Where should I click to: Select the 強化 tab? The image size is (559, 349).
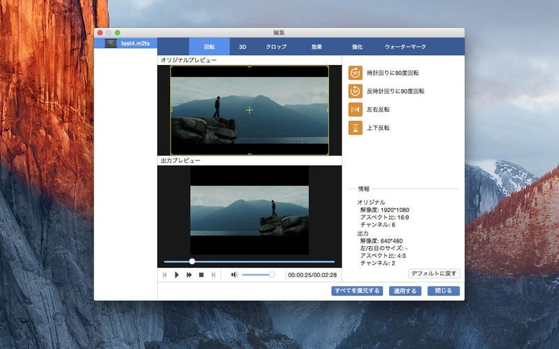pos(357,47)
